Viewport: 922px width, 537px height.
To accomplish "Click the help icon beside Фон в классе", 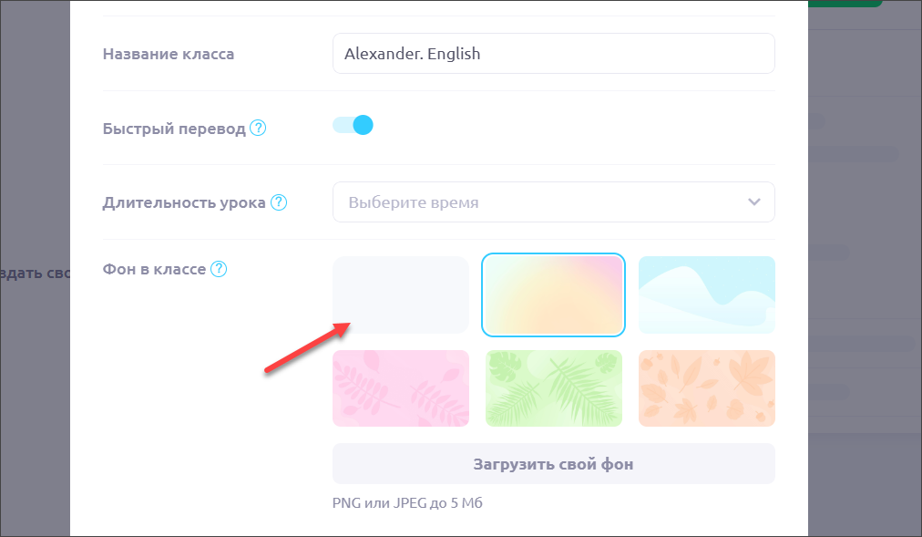I will (x=219, y=270).
